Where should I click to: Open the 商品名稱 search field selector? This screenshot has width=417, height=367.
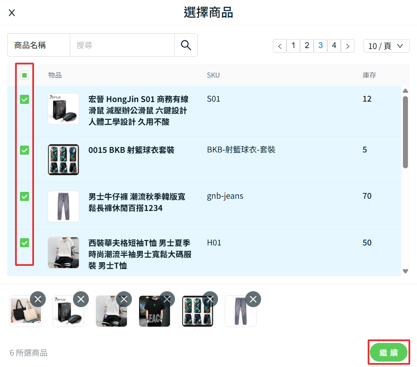click(39, 45)
